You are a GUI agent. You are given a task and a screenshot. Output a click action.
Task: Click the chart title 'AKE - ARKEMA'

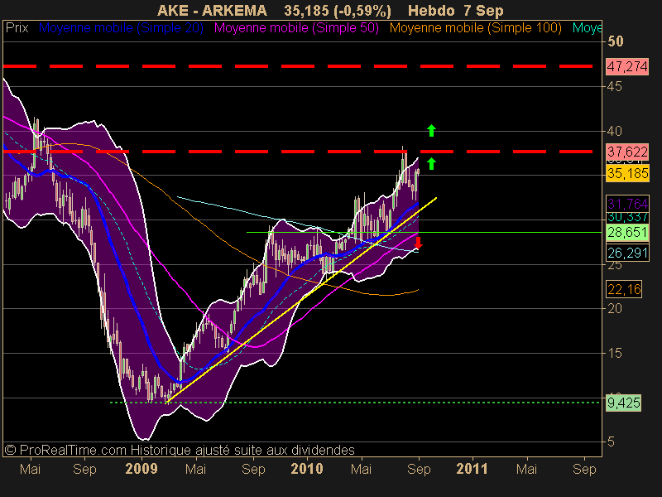click(x=212, y=11)
